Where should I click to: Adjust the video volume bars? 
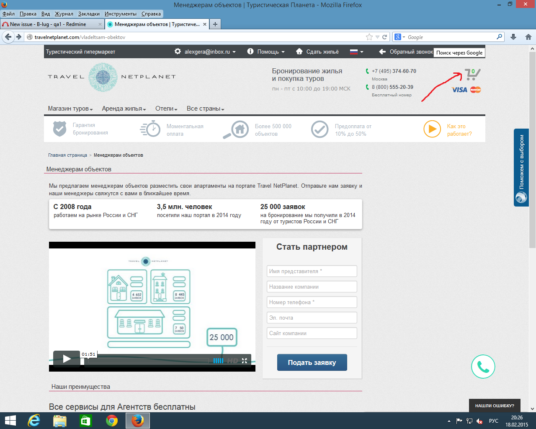pyautogui.click(x=218, y=361)
